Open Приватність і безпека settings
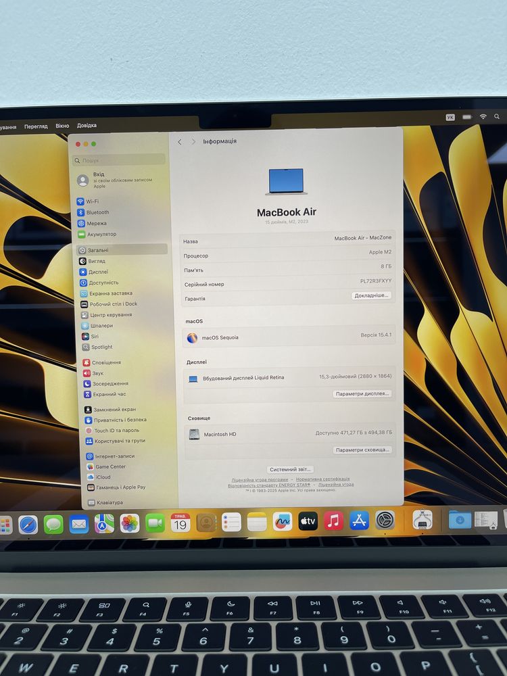507x676 pixels. pyautogui.click(x=116, y=420)
